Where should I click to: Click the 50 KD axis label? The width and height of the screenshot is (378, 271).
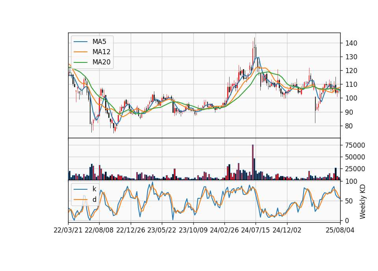click(349, 201)
